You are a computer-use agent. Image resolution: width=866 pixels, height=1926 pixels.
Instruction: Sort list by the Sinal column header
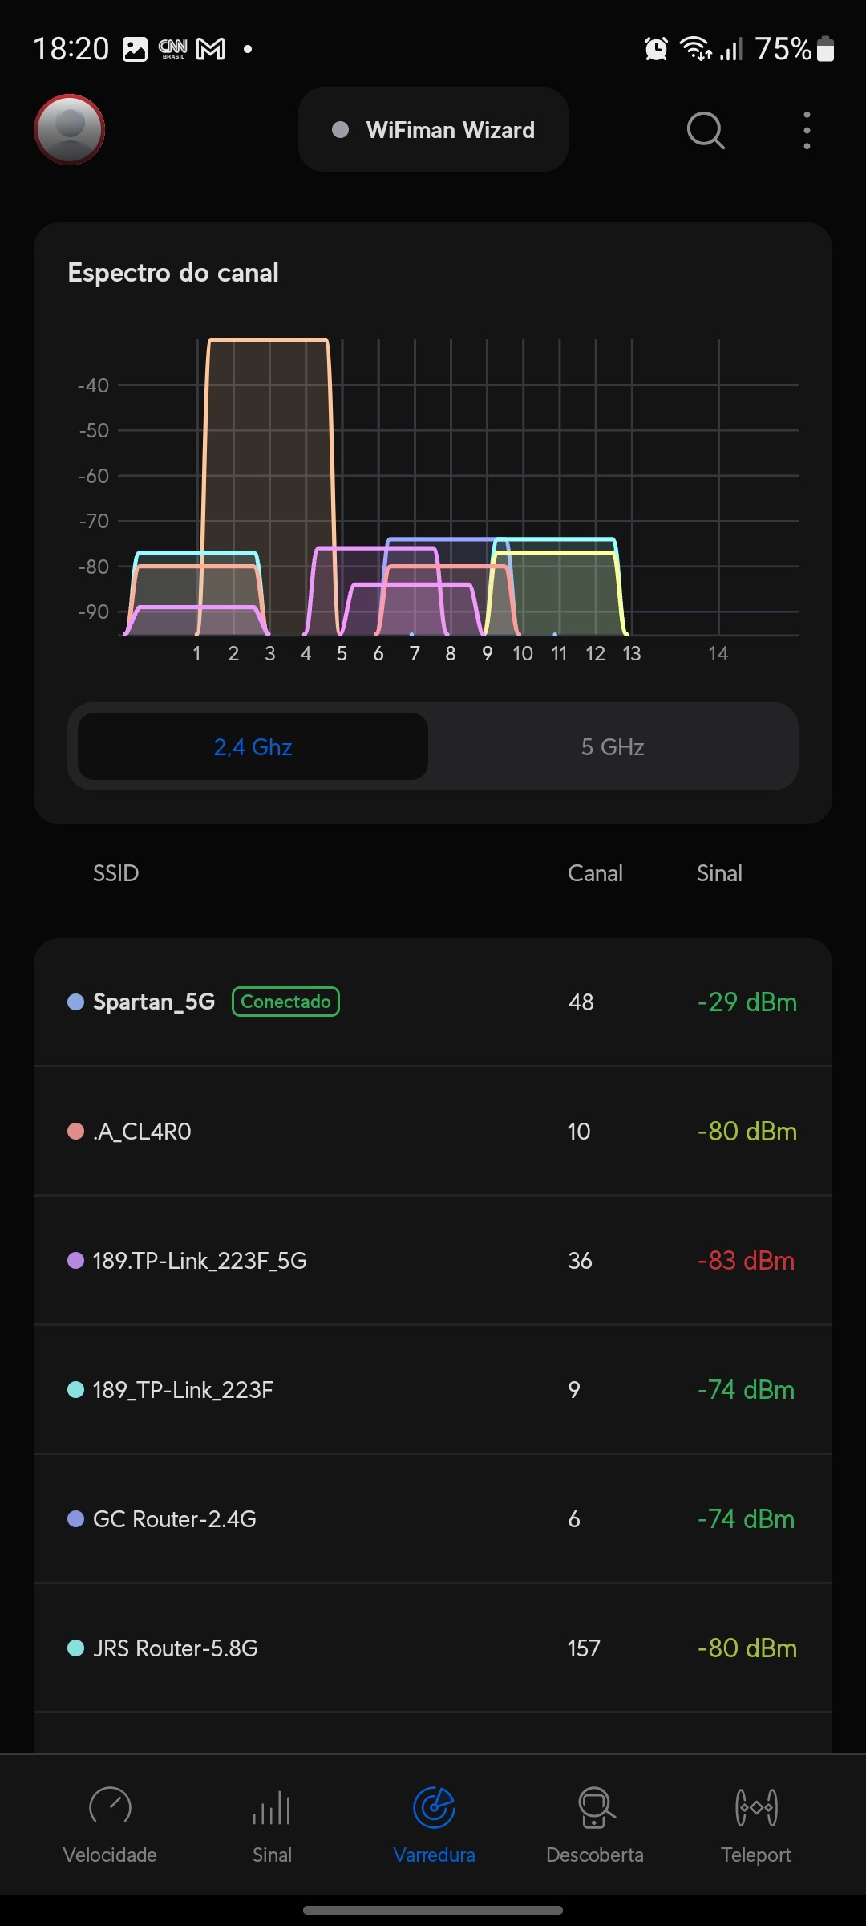pos(719,873)
